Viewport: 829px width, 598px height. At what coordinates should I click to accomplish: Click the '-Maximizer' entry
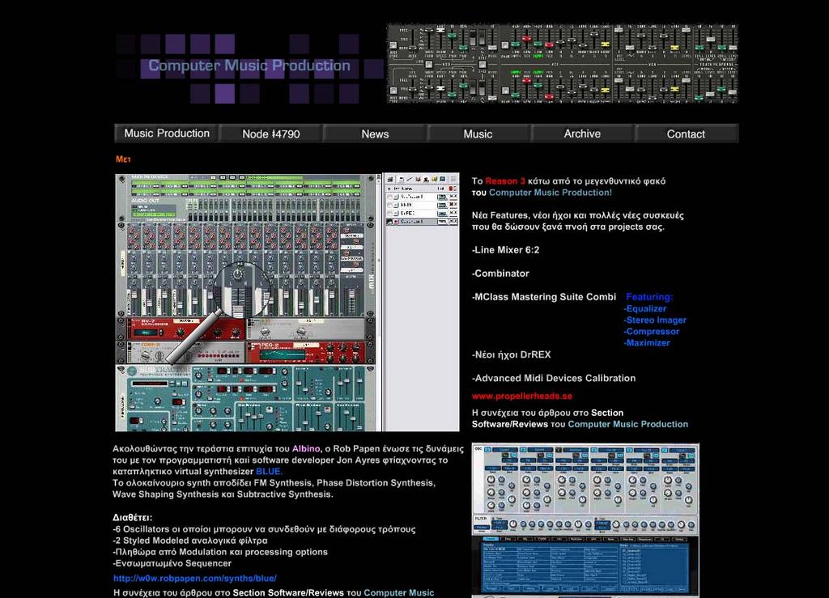pos(647,343)
